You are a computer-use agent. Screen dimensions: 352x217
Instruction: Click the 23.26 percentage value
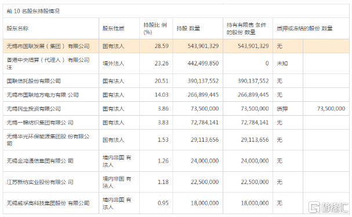point(161,64)
